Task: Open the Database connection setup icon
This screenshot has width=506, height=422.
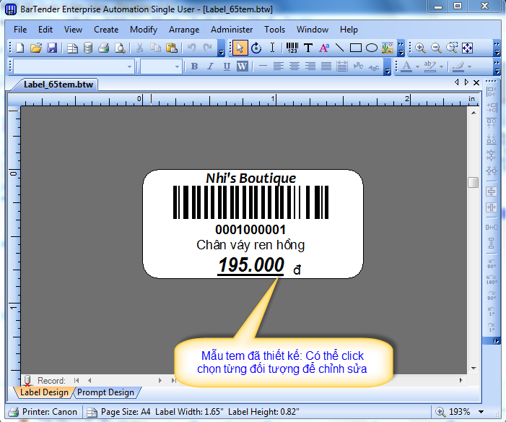Action: click(x=88, y=48)
